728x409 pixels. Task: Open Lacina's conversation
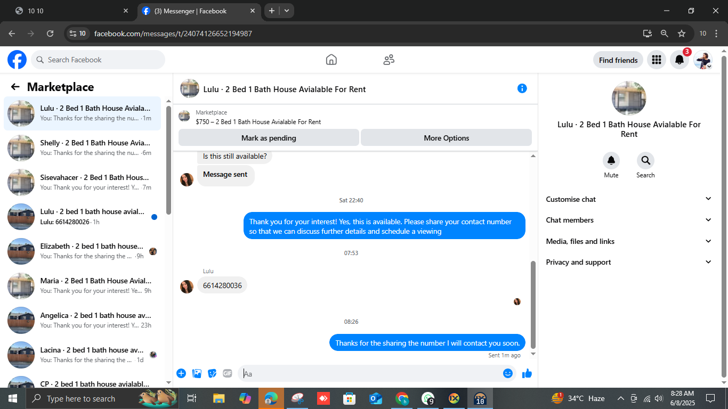pos(83,355)
